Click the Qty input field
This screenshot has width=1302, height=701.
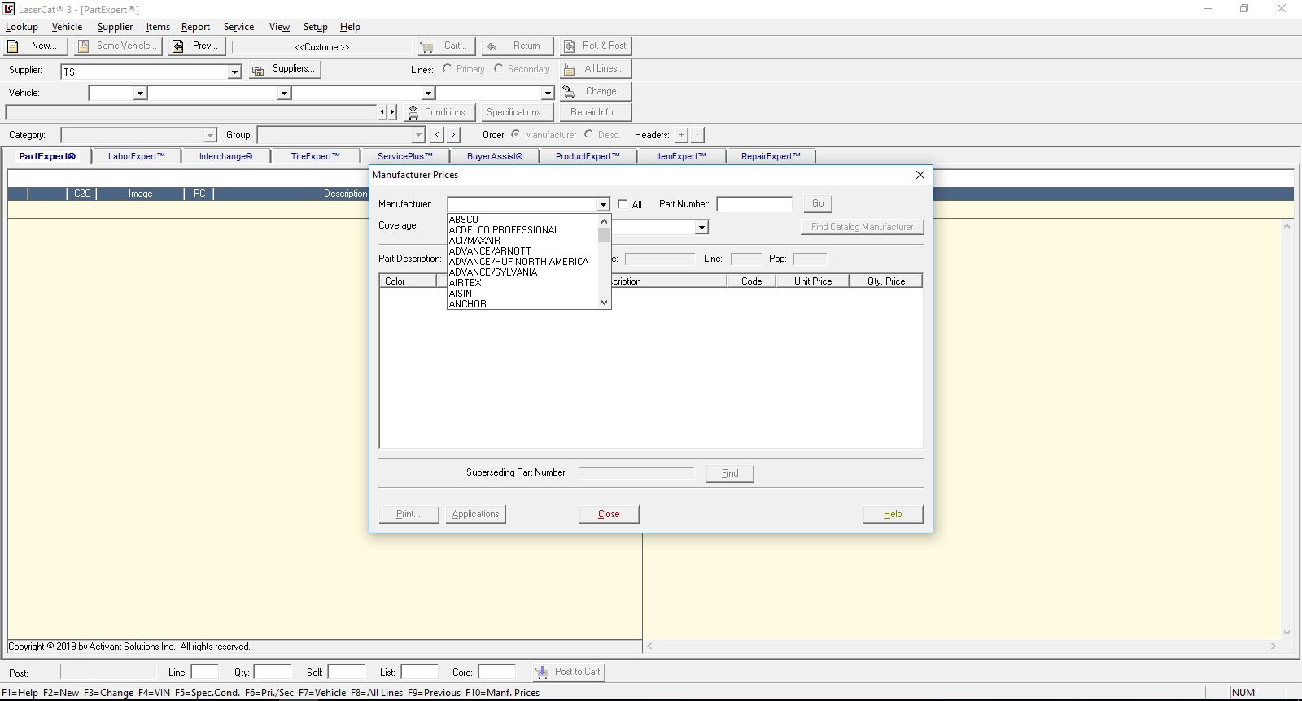tap(272, 673)
